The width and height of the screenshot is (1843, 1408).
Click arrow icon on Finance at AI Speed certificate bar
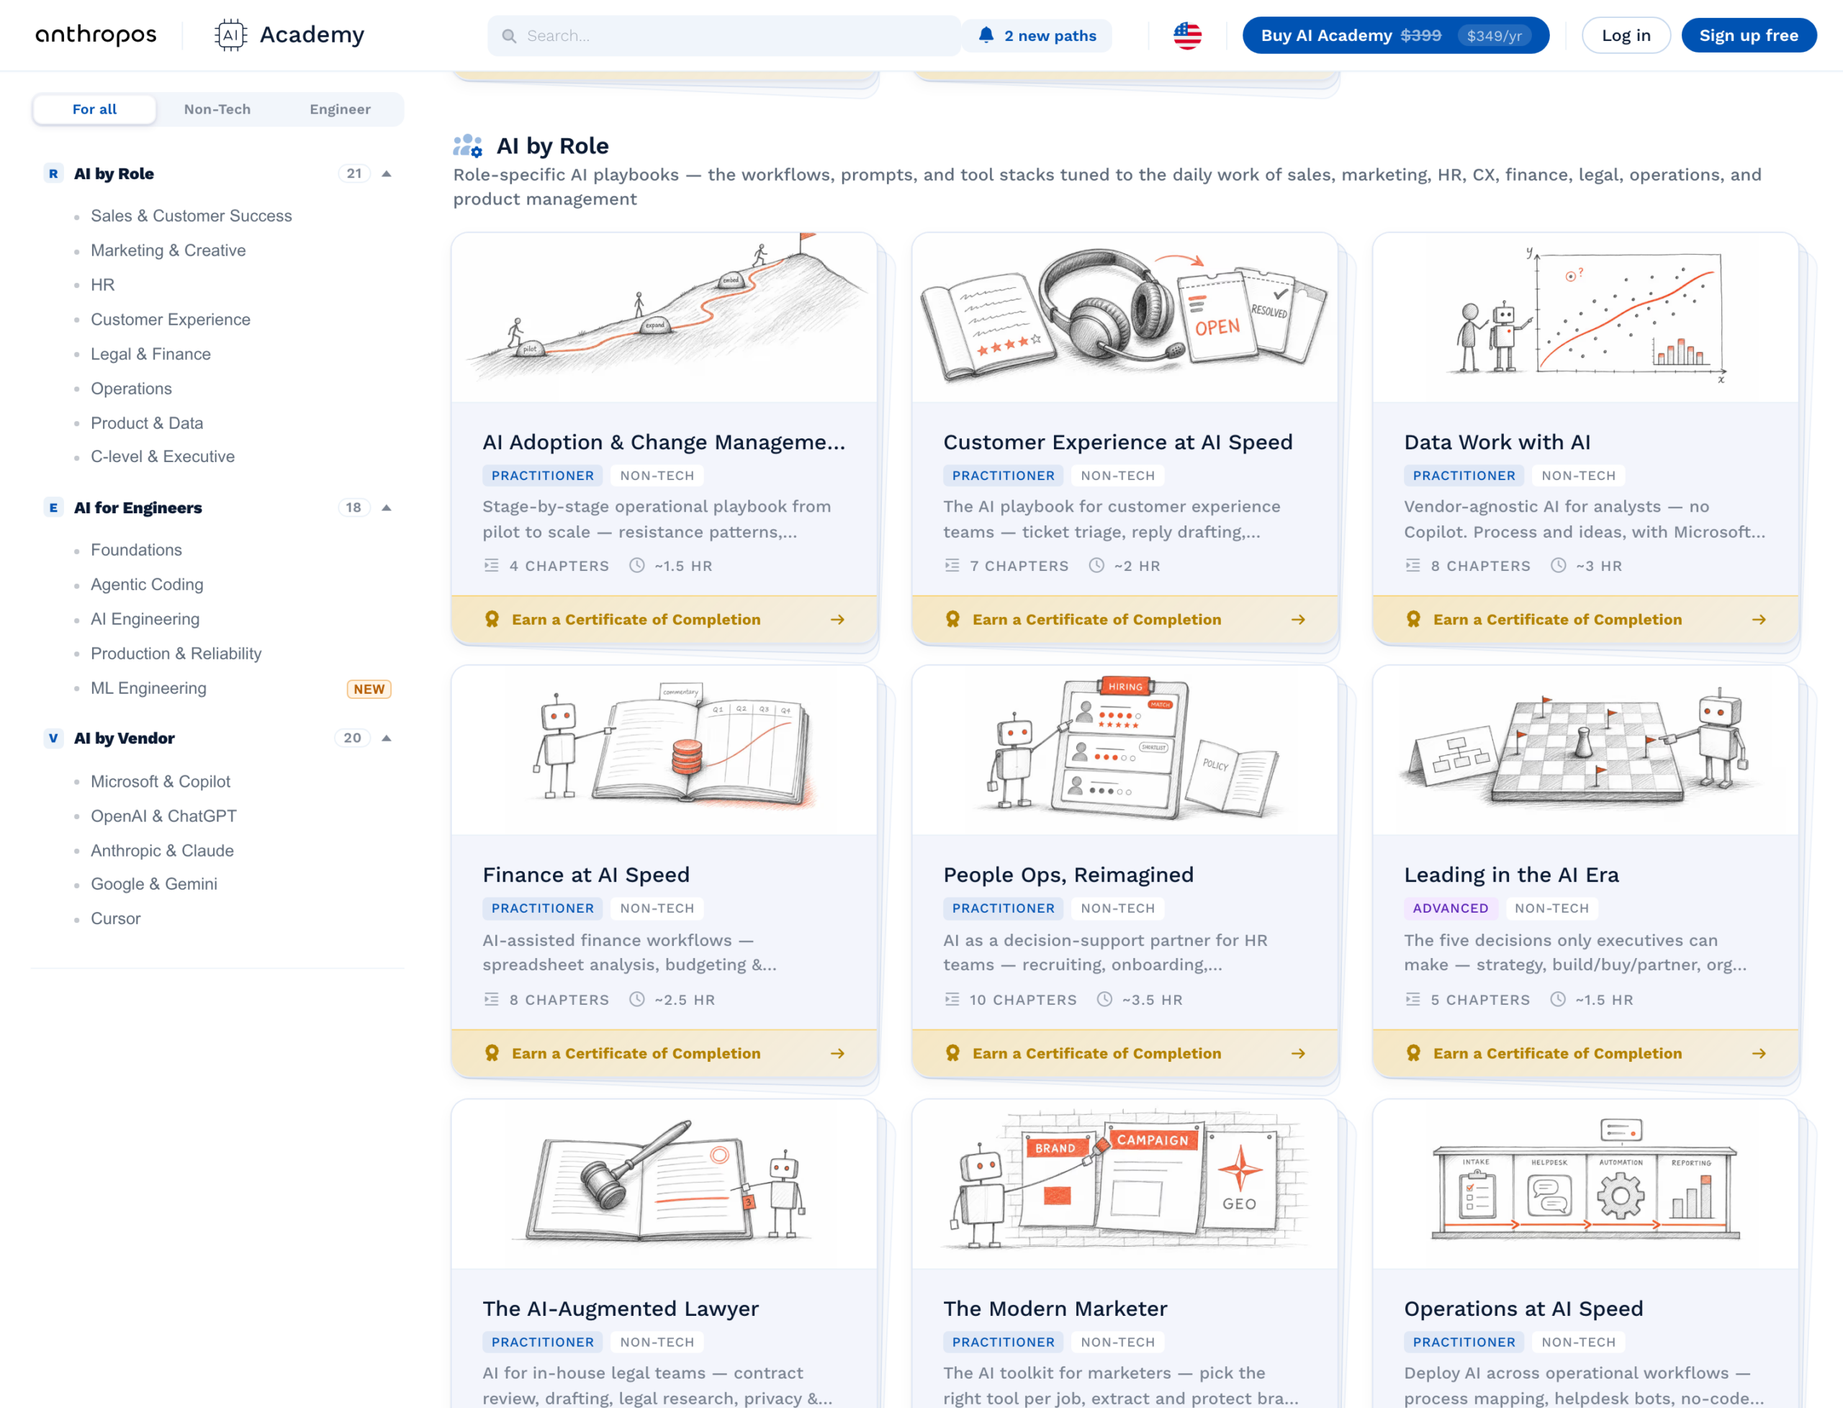(837, 1054)
